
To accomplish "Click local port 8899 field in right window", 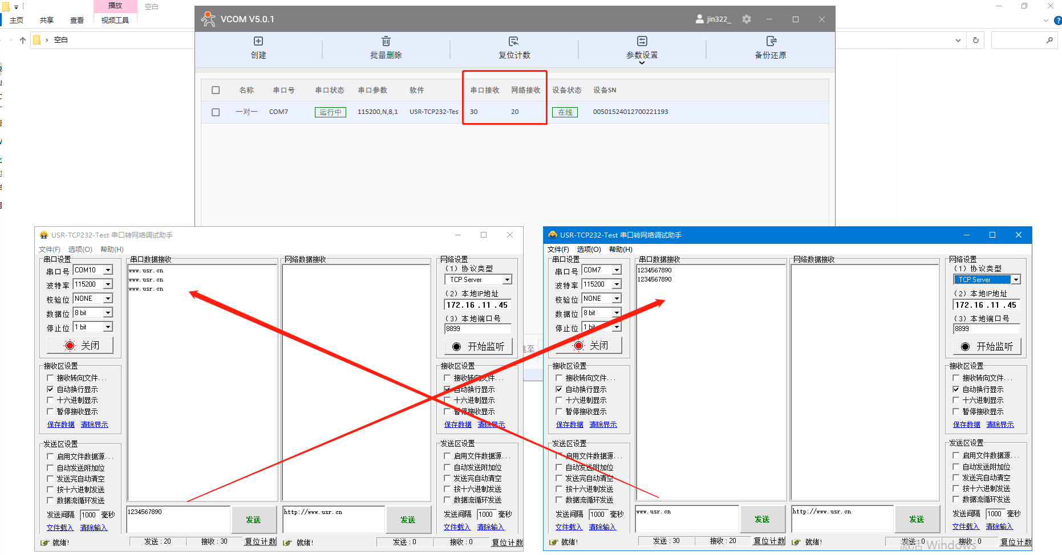I will (985, 329).
